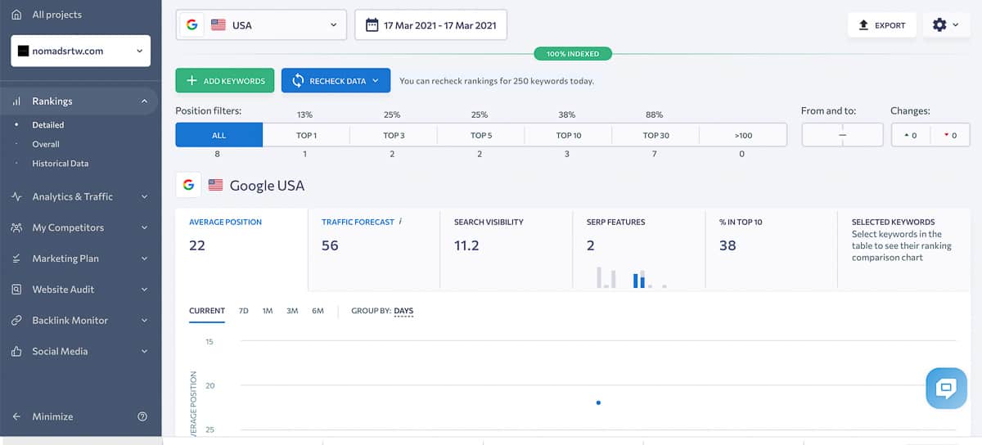Click the Backlink Monitor link icon
Image resolution: width=982 pixels, height=445 pixels.
[x=16, y=321]
